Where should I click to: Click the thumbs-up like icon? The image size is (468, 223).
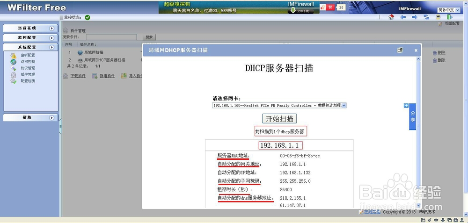point(322,7)
